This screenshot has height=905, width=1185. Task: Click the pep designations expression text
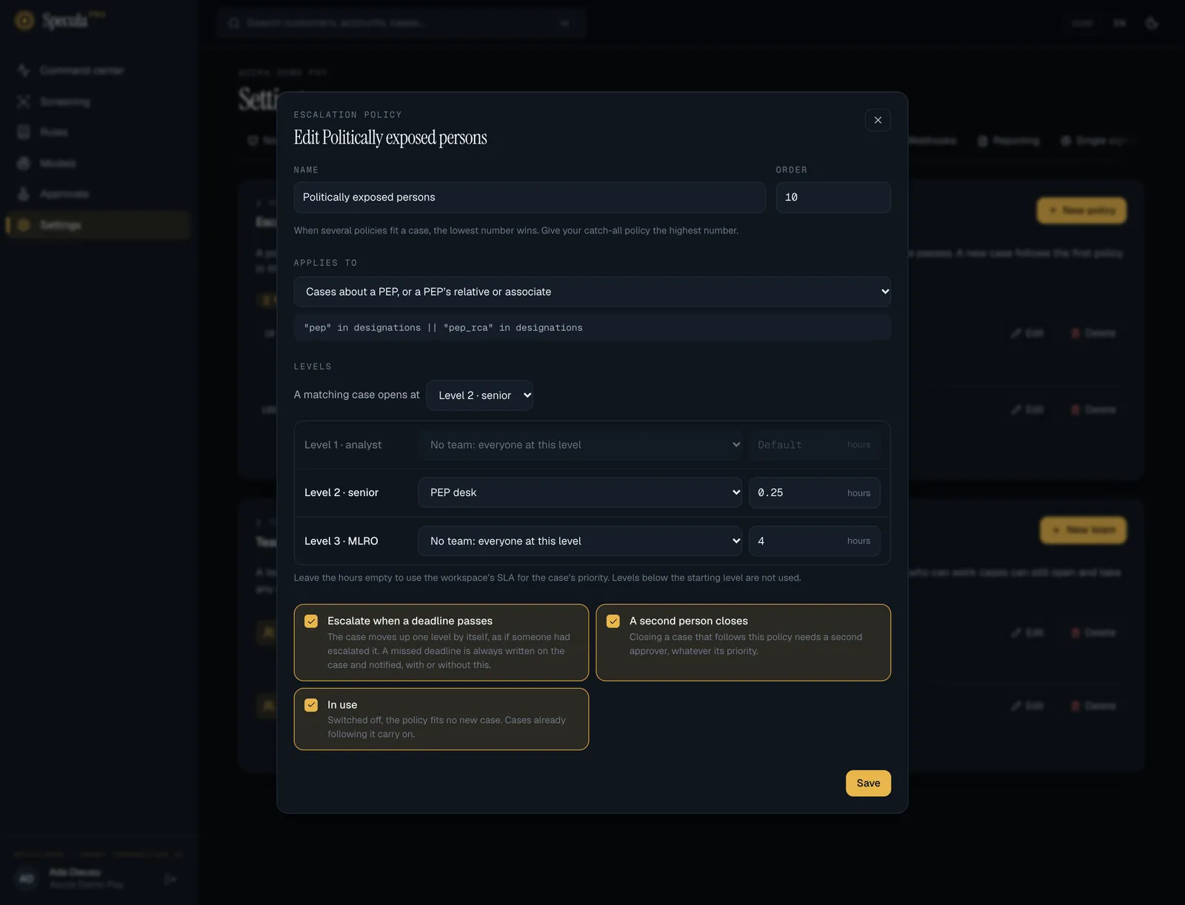(x=443, y=328)
